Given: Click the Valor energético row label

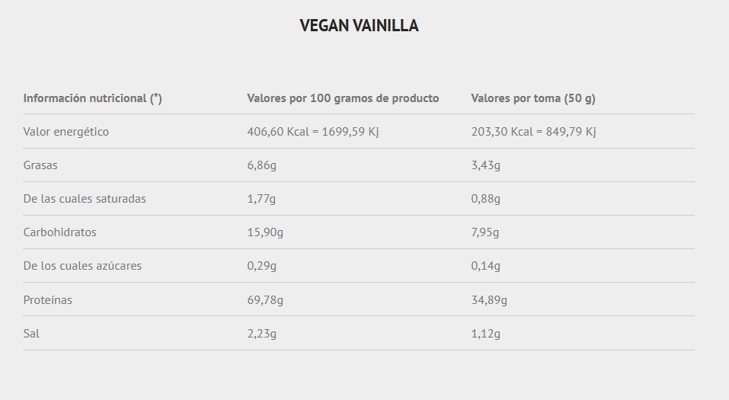Looking at the screenshot, I should pos(66,132).
